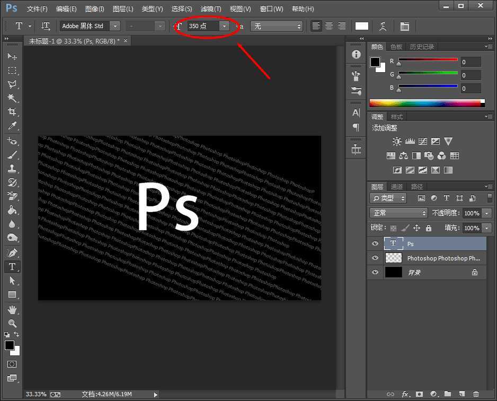Viewport: 497px width, 401px height.
Task: Toggle visibility of the 背景 layer
Action: click(x=375, y=272)
